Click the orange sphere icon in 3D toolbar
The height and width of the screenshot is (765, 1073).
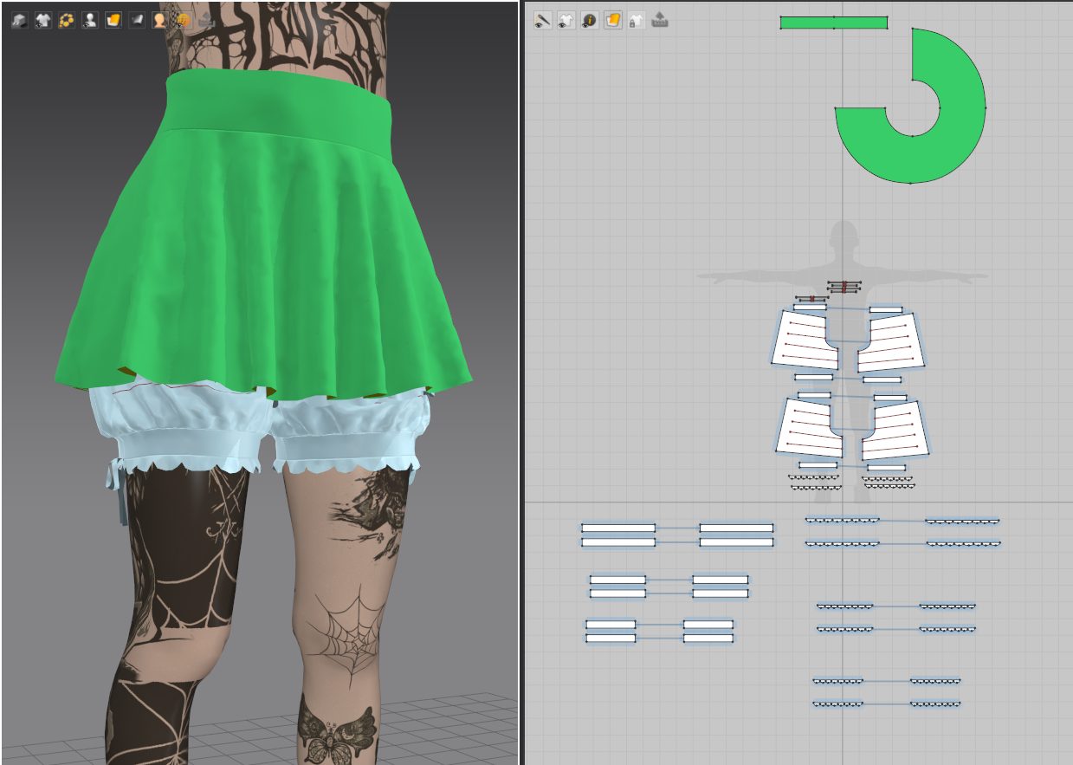(x=183, y=20)
